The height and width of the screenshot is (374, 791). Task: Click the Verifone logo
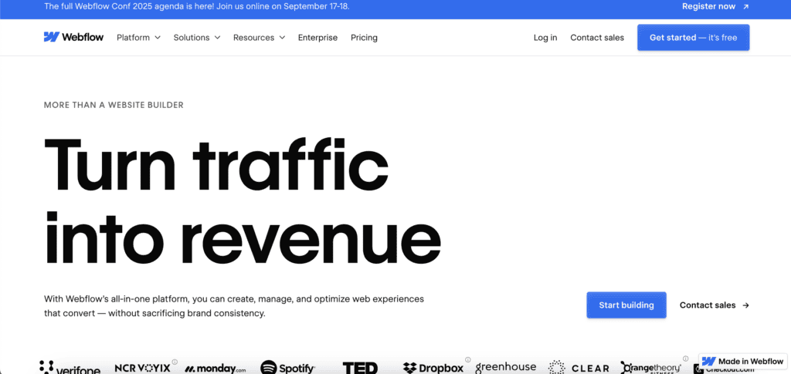70,368
